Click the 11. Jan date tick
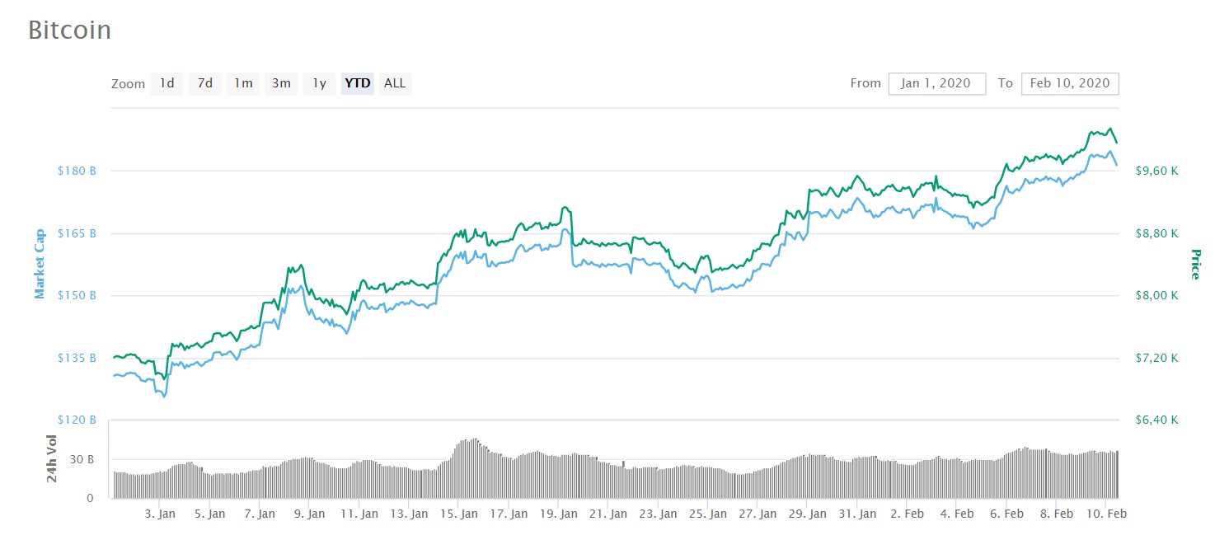 [x=359, y=514]
